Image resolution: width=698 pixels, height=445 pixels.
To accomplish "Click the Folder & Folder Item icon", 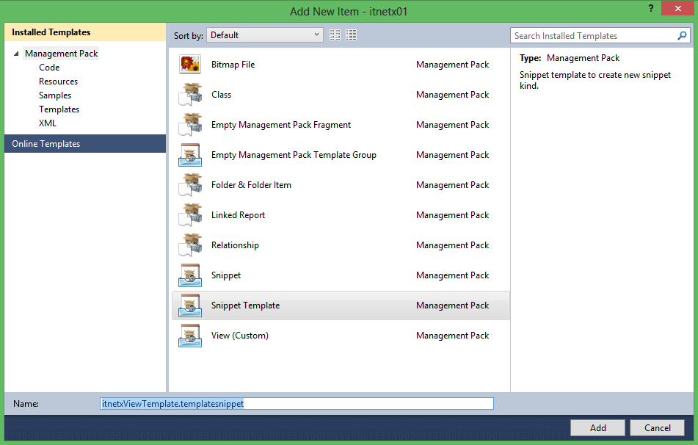I will (190, 185).
